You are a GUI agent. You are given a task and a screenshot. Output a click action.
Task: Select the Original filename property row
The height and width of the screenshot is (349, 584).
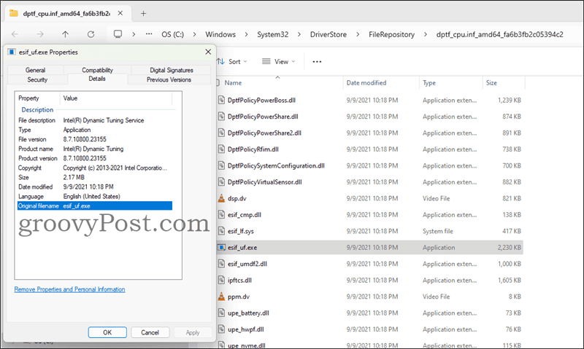click(95, 206)
